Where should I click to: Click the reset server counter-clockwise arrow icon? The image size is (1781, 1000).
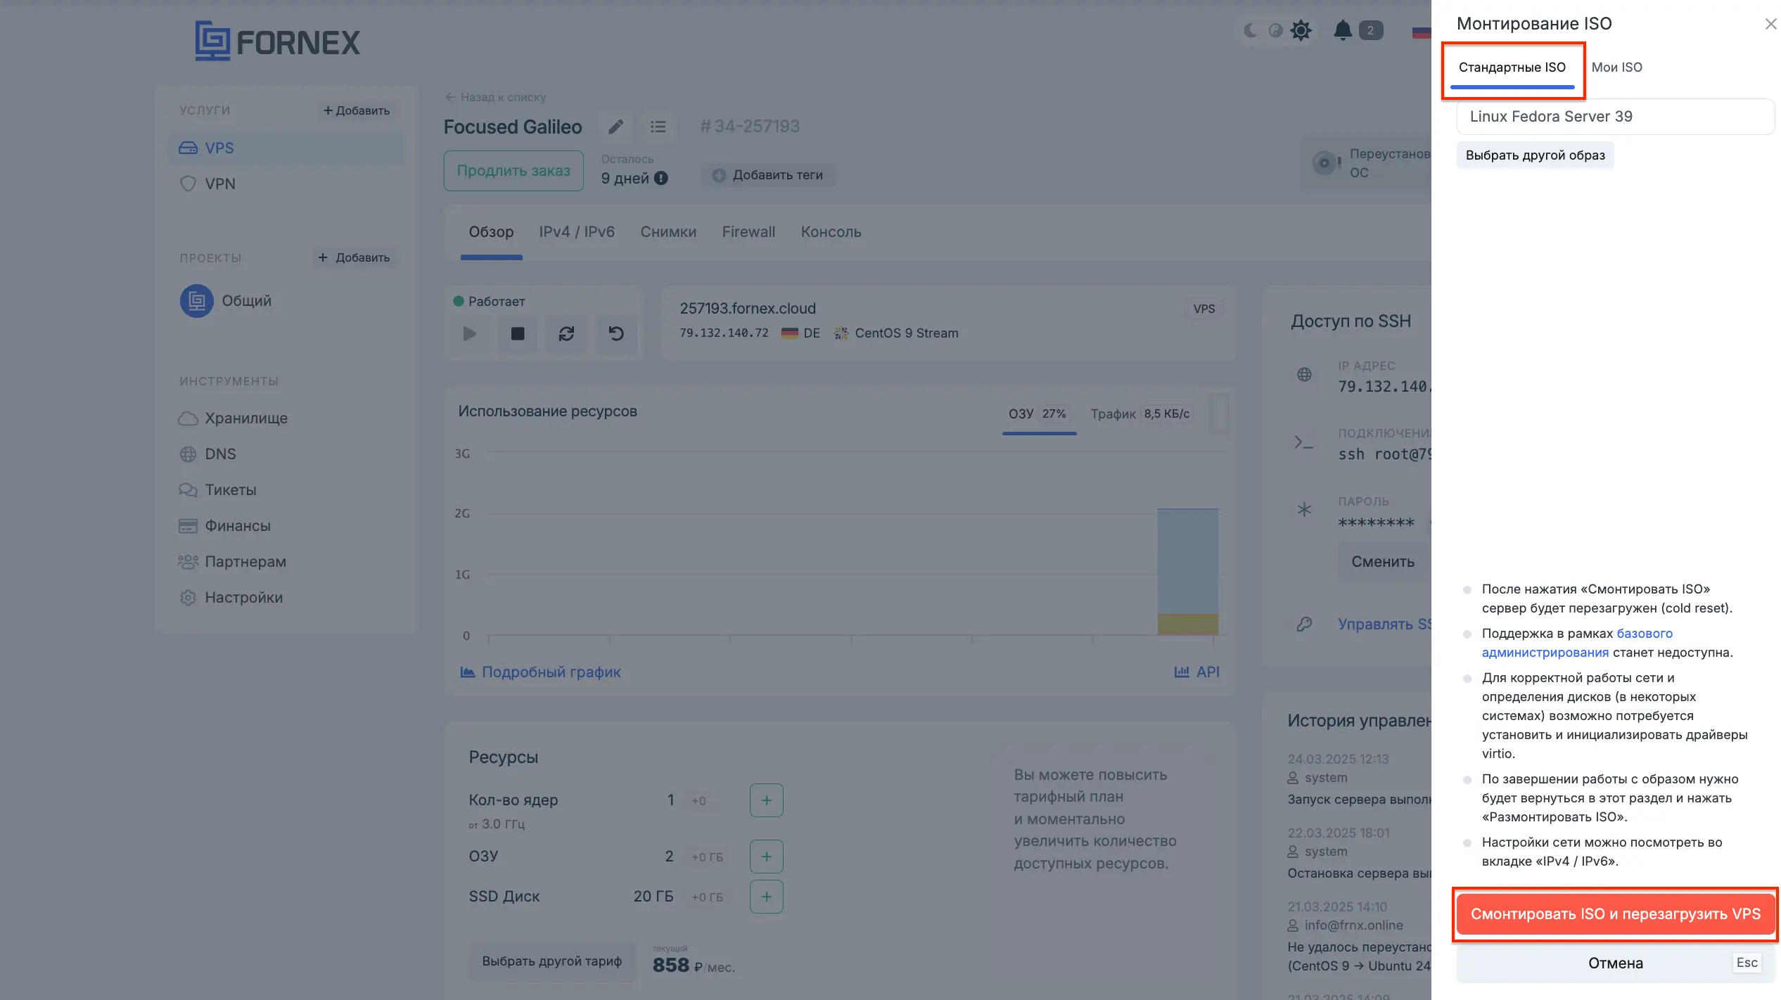(x=616, y=333)
